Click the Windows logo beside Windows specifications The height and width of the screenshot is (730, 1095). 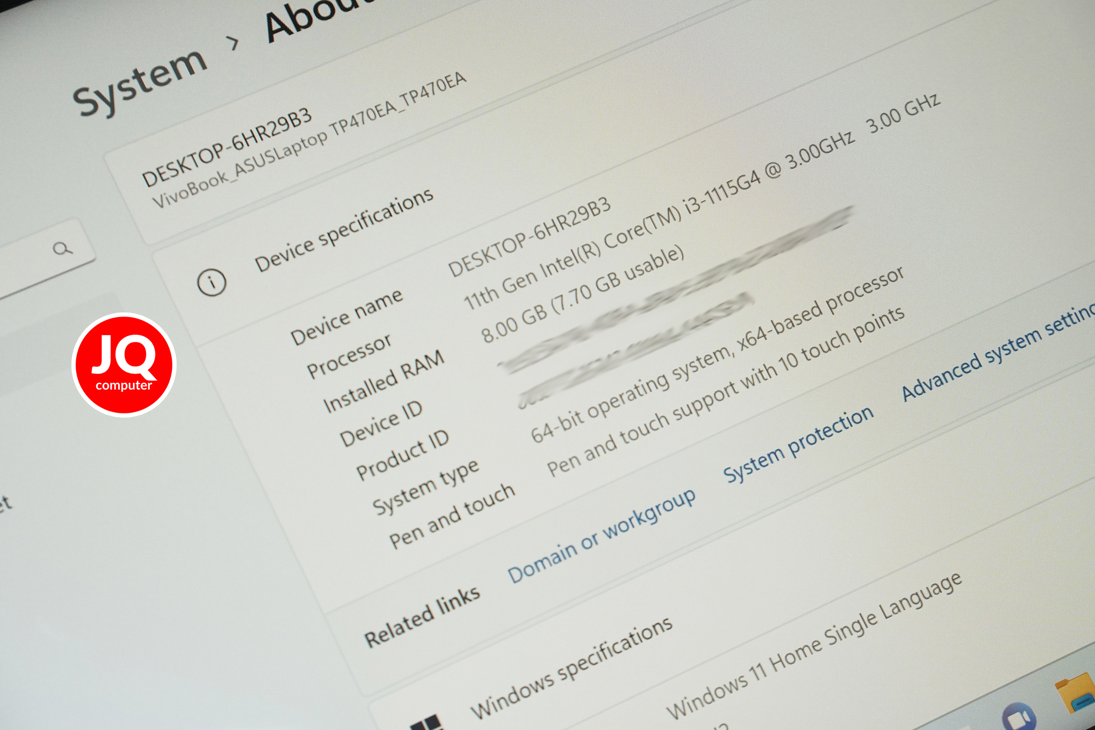[426, 723]
